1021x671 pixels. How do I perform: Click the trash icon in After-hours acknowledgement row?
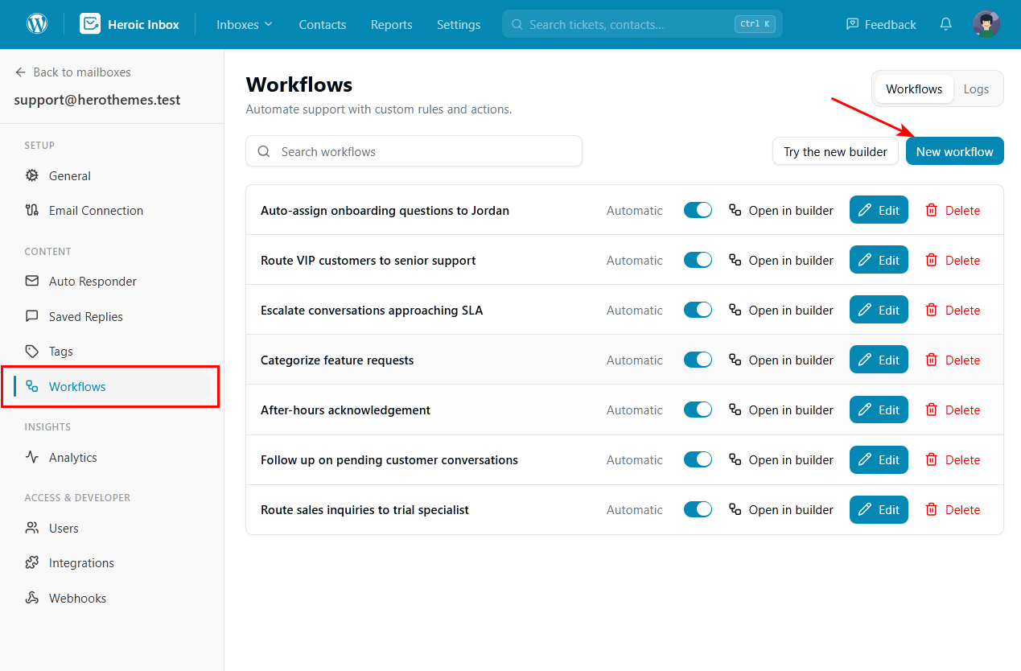[932, 410]
